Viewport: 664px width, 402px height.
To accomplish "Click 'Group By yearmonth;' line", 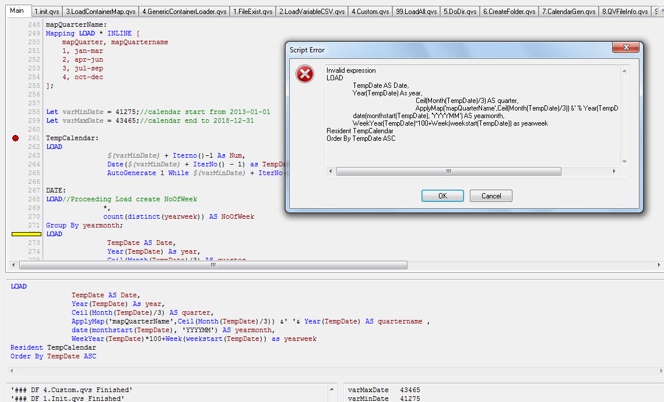I will click(x=85, y=225).
